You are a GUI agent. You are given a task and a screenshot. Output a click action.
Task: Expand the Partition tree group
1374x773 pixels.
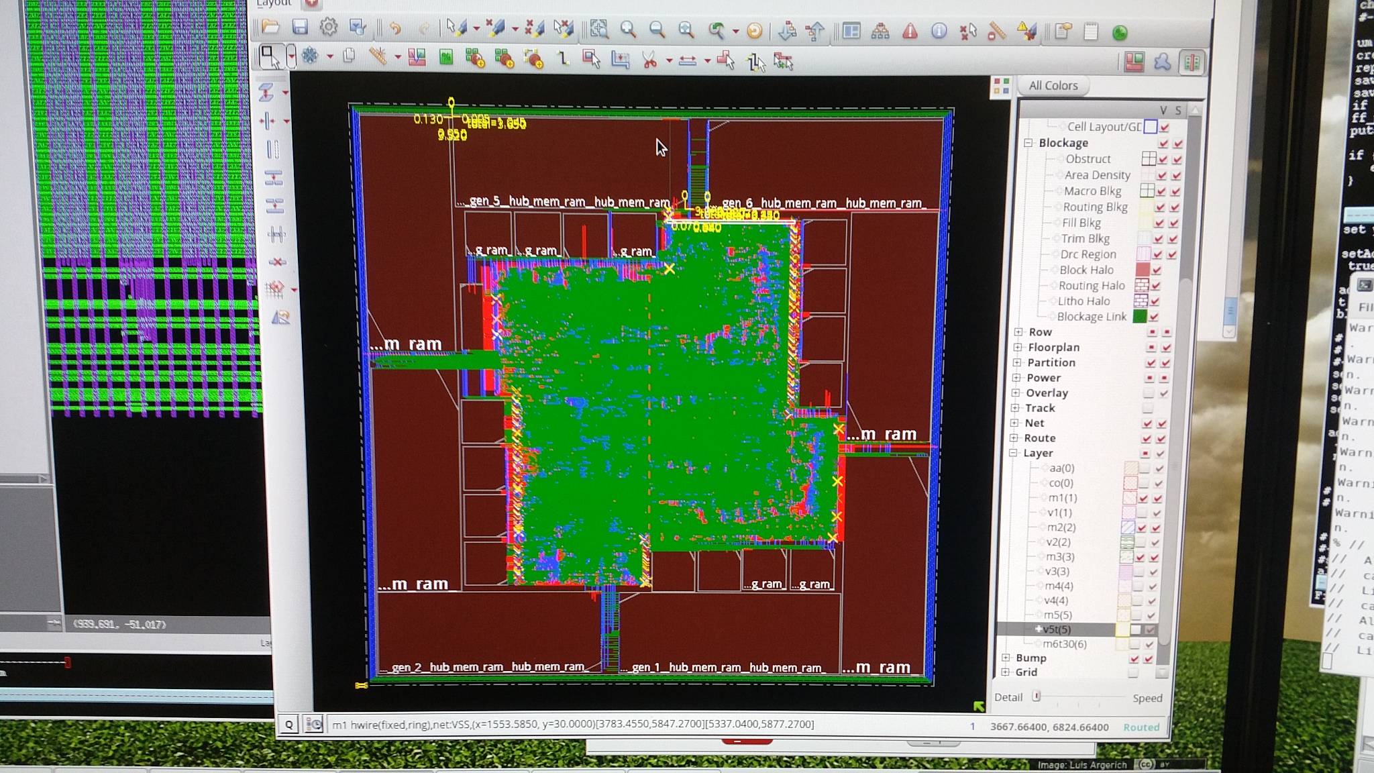tap(1017, 362)
